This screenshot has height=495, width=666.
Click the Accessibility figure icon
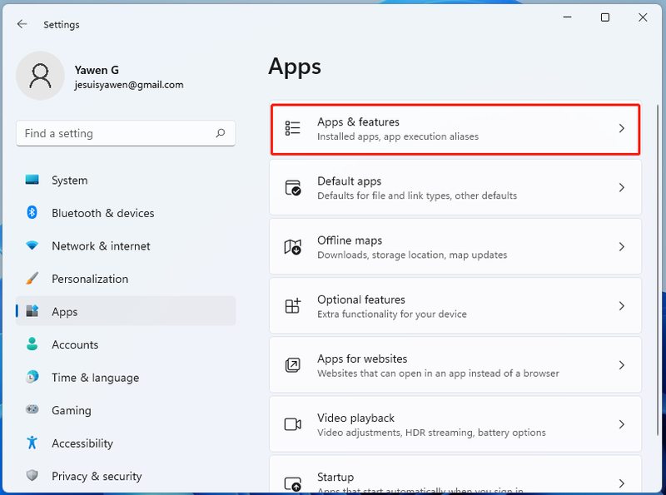point(32,443)
